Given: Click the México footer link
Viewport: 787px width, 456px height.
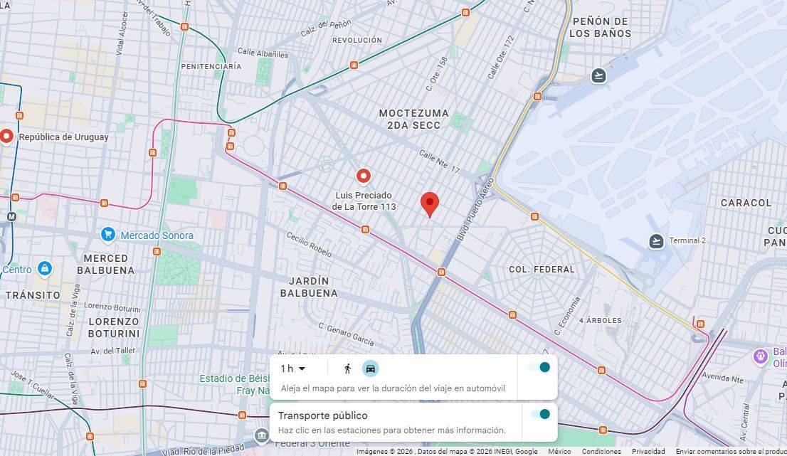Looking at the screenshot, I should coord(559,452).
